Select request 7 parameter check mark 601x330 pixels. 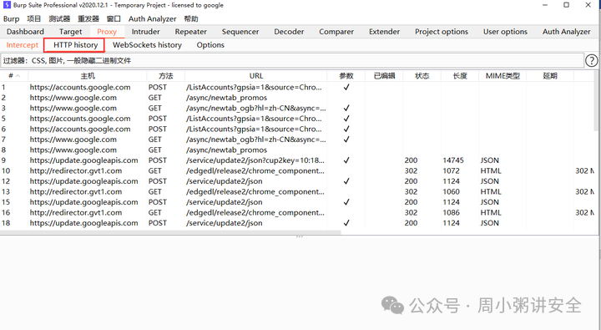(346, 140)
